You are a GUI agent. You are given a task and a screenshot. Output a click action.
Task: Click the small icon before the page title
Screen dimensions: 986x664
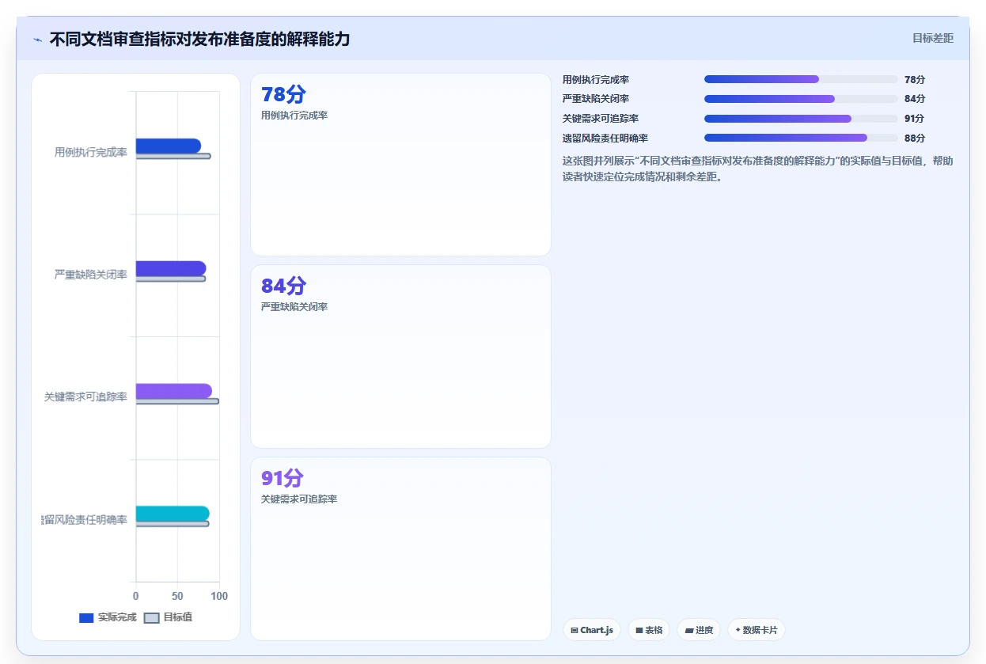(x=37, y=40)
